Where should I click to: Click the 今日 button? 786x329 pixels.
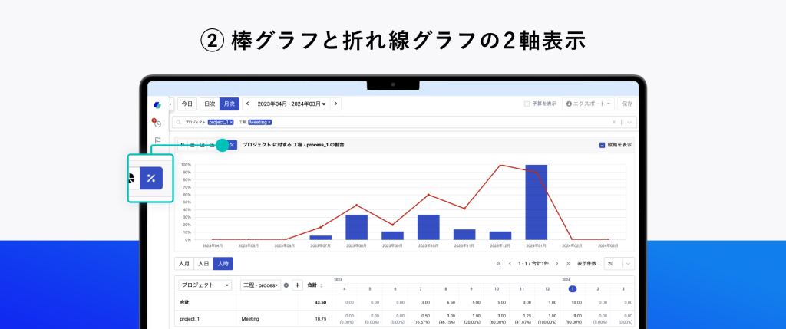(187, 104)
